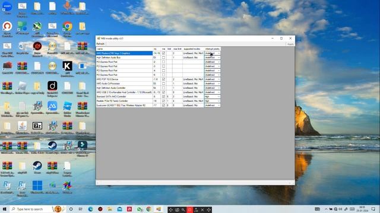Screen dimensions: 380x213
Task: Change High priority for Standard SATA AHCI Controller
Action: click(x=213, y=96)
